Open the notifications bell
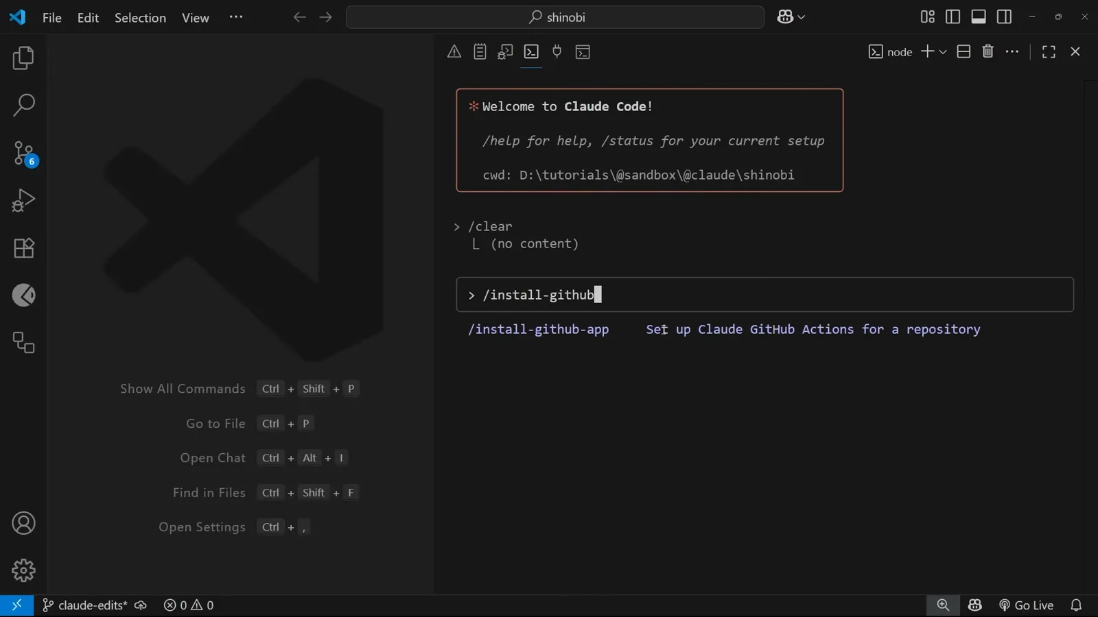Screen dimensions: 1098x617 click(x=1076, y=605)
